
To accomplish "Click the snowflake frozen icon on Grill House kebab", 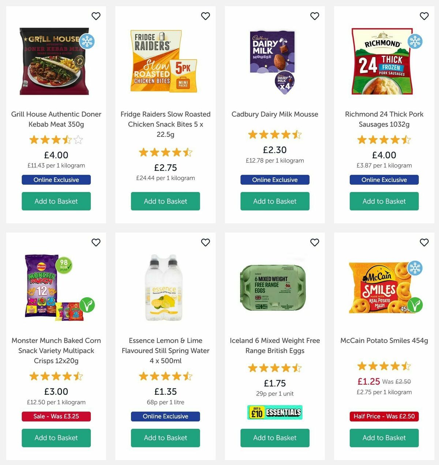I will 87,42.
